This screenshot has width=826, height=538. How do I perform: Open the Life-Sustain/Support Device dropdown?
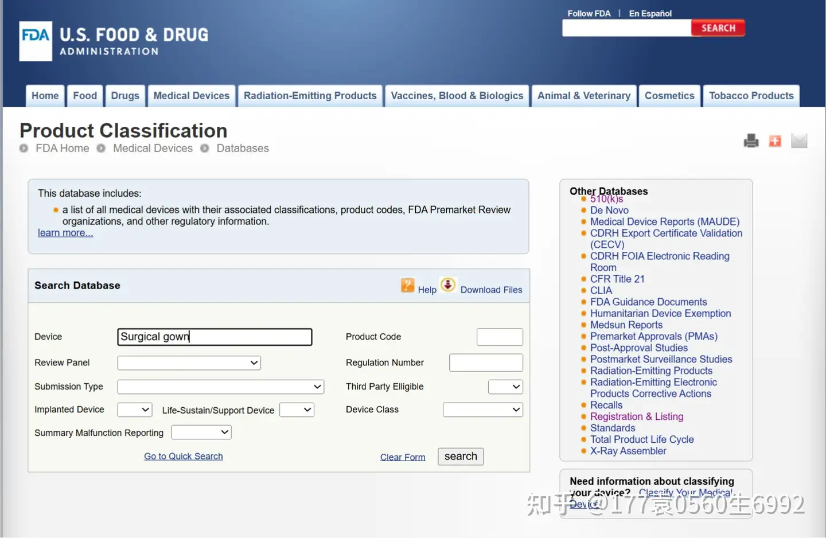point(297,410)
